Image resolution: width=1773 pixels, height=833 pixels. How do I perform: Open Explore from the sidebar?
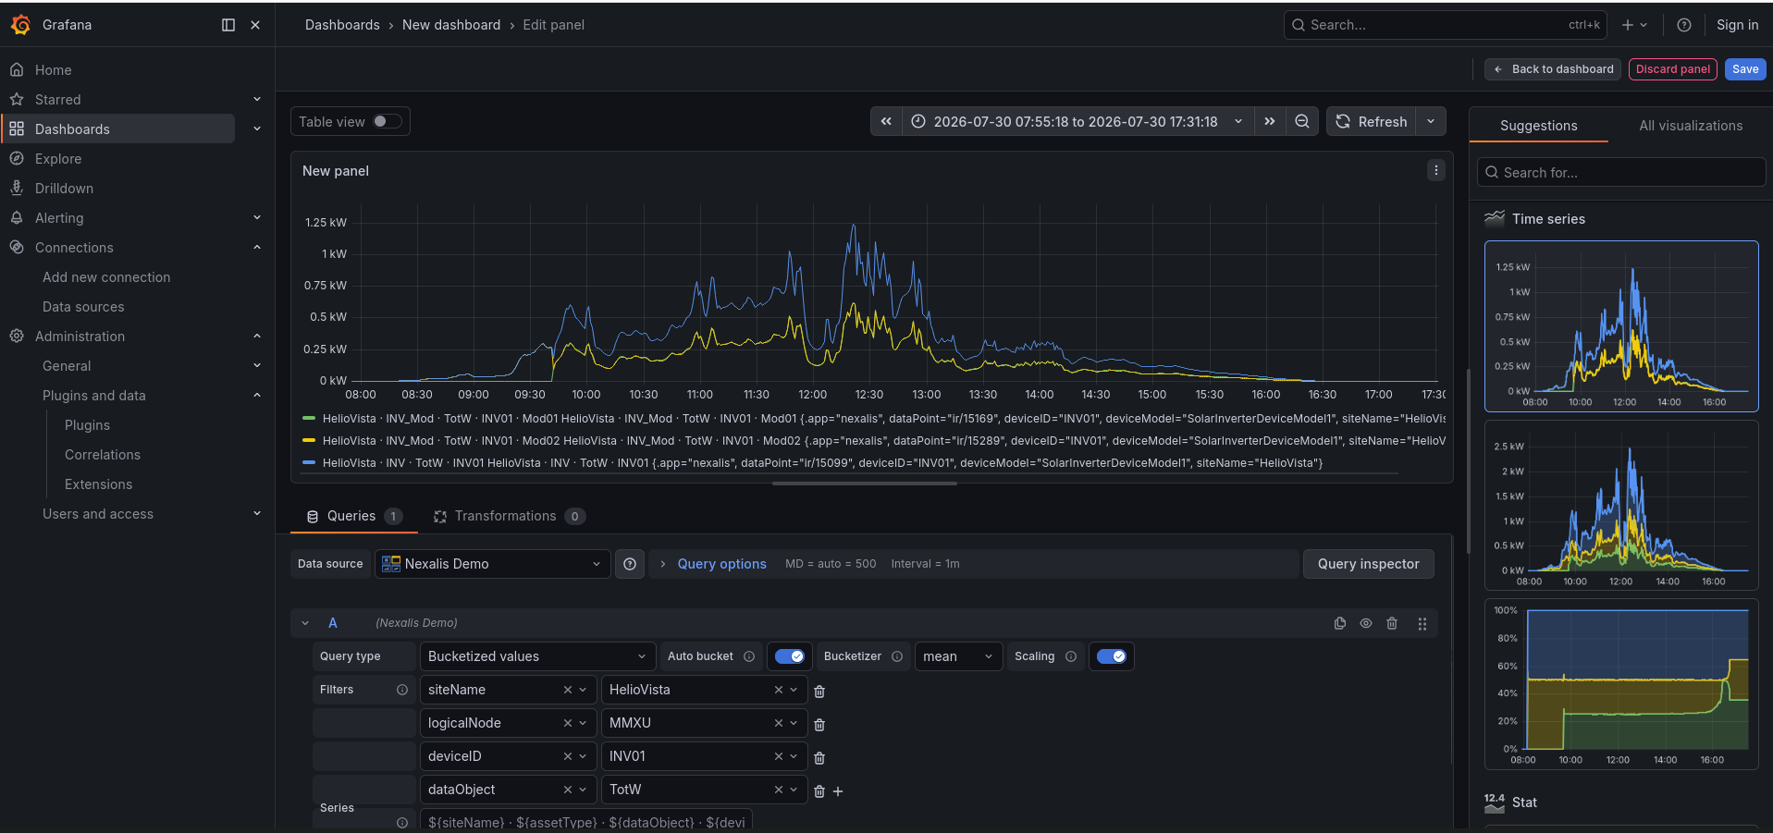pyautogui.click(x=58, y=158)
